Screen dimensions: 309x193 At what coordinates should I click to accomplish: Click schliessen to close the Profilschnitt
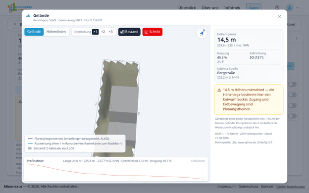pos(198,161)
